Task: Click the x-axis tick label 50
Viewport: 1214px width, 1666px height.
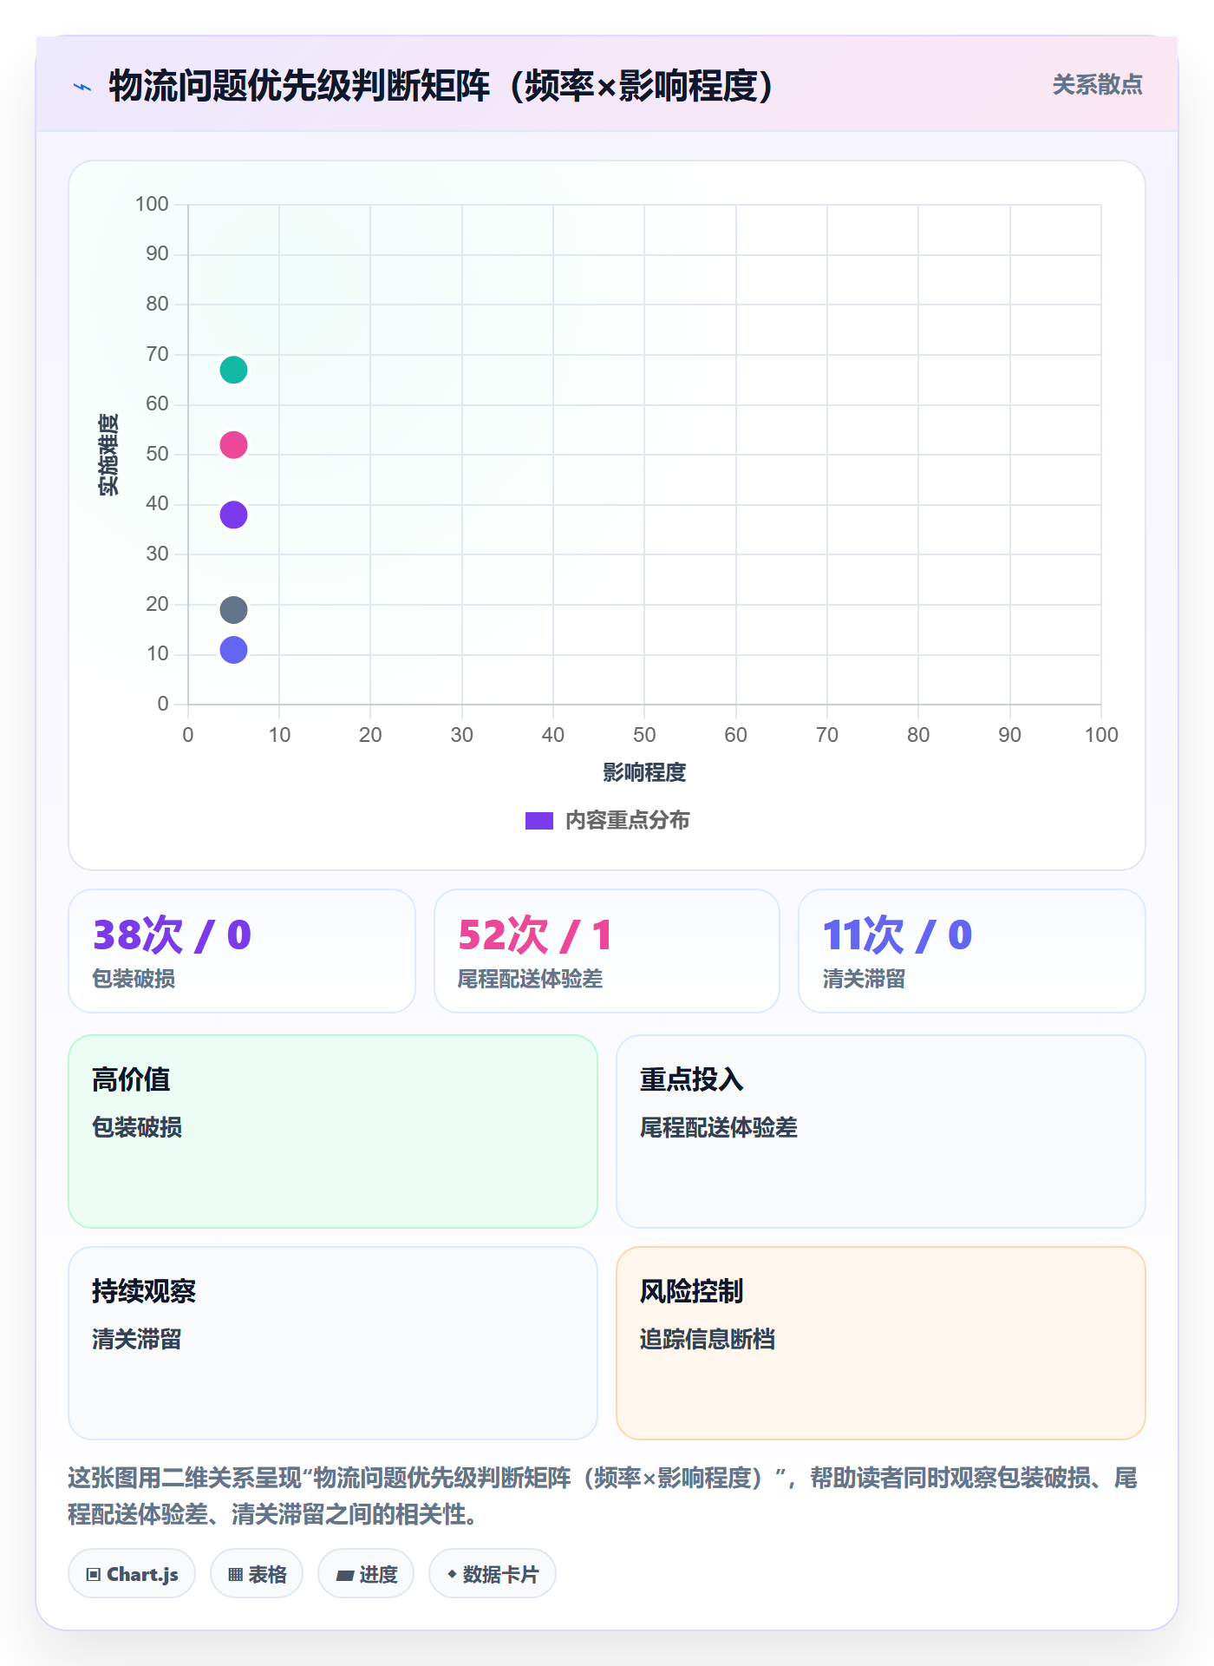Action: click(644, 735)
